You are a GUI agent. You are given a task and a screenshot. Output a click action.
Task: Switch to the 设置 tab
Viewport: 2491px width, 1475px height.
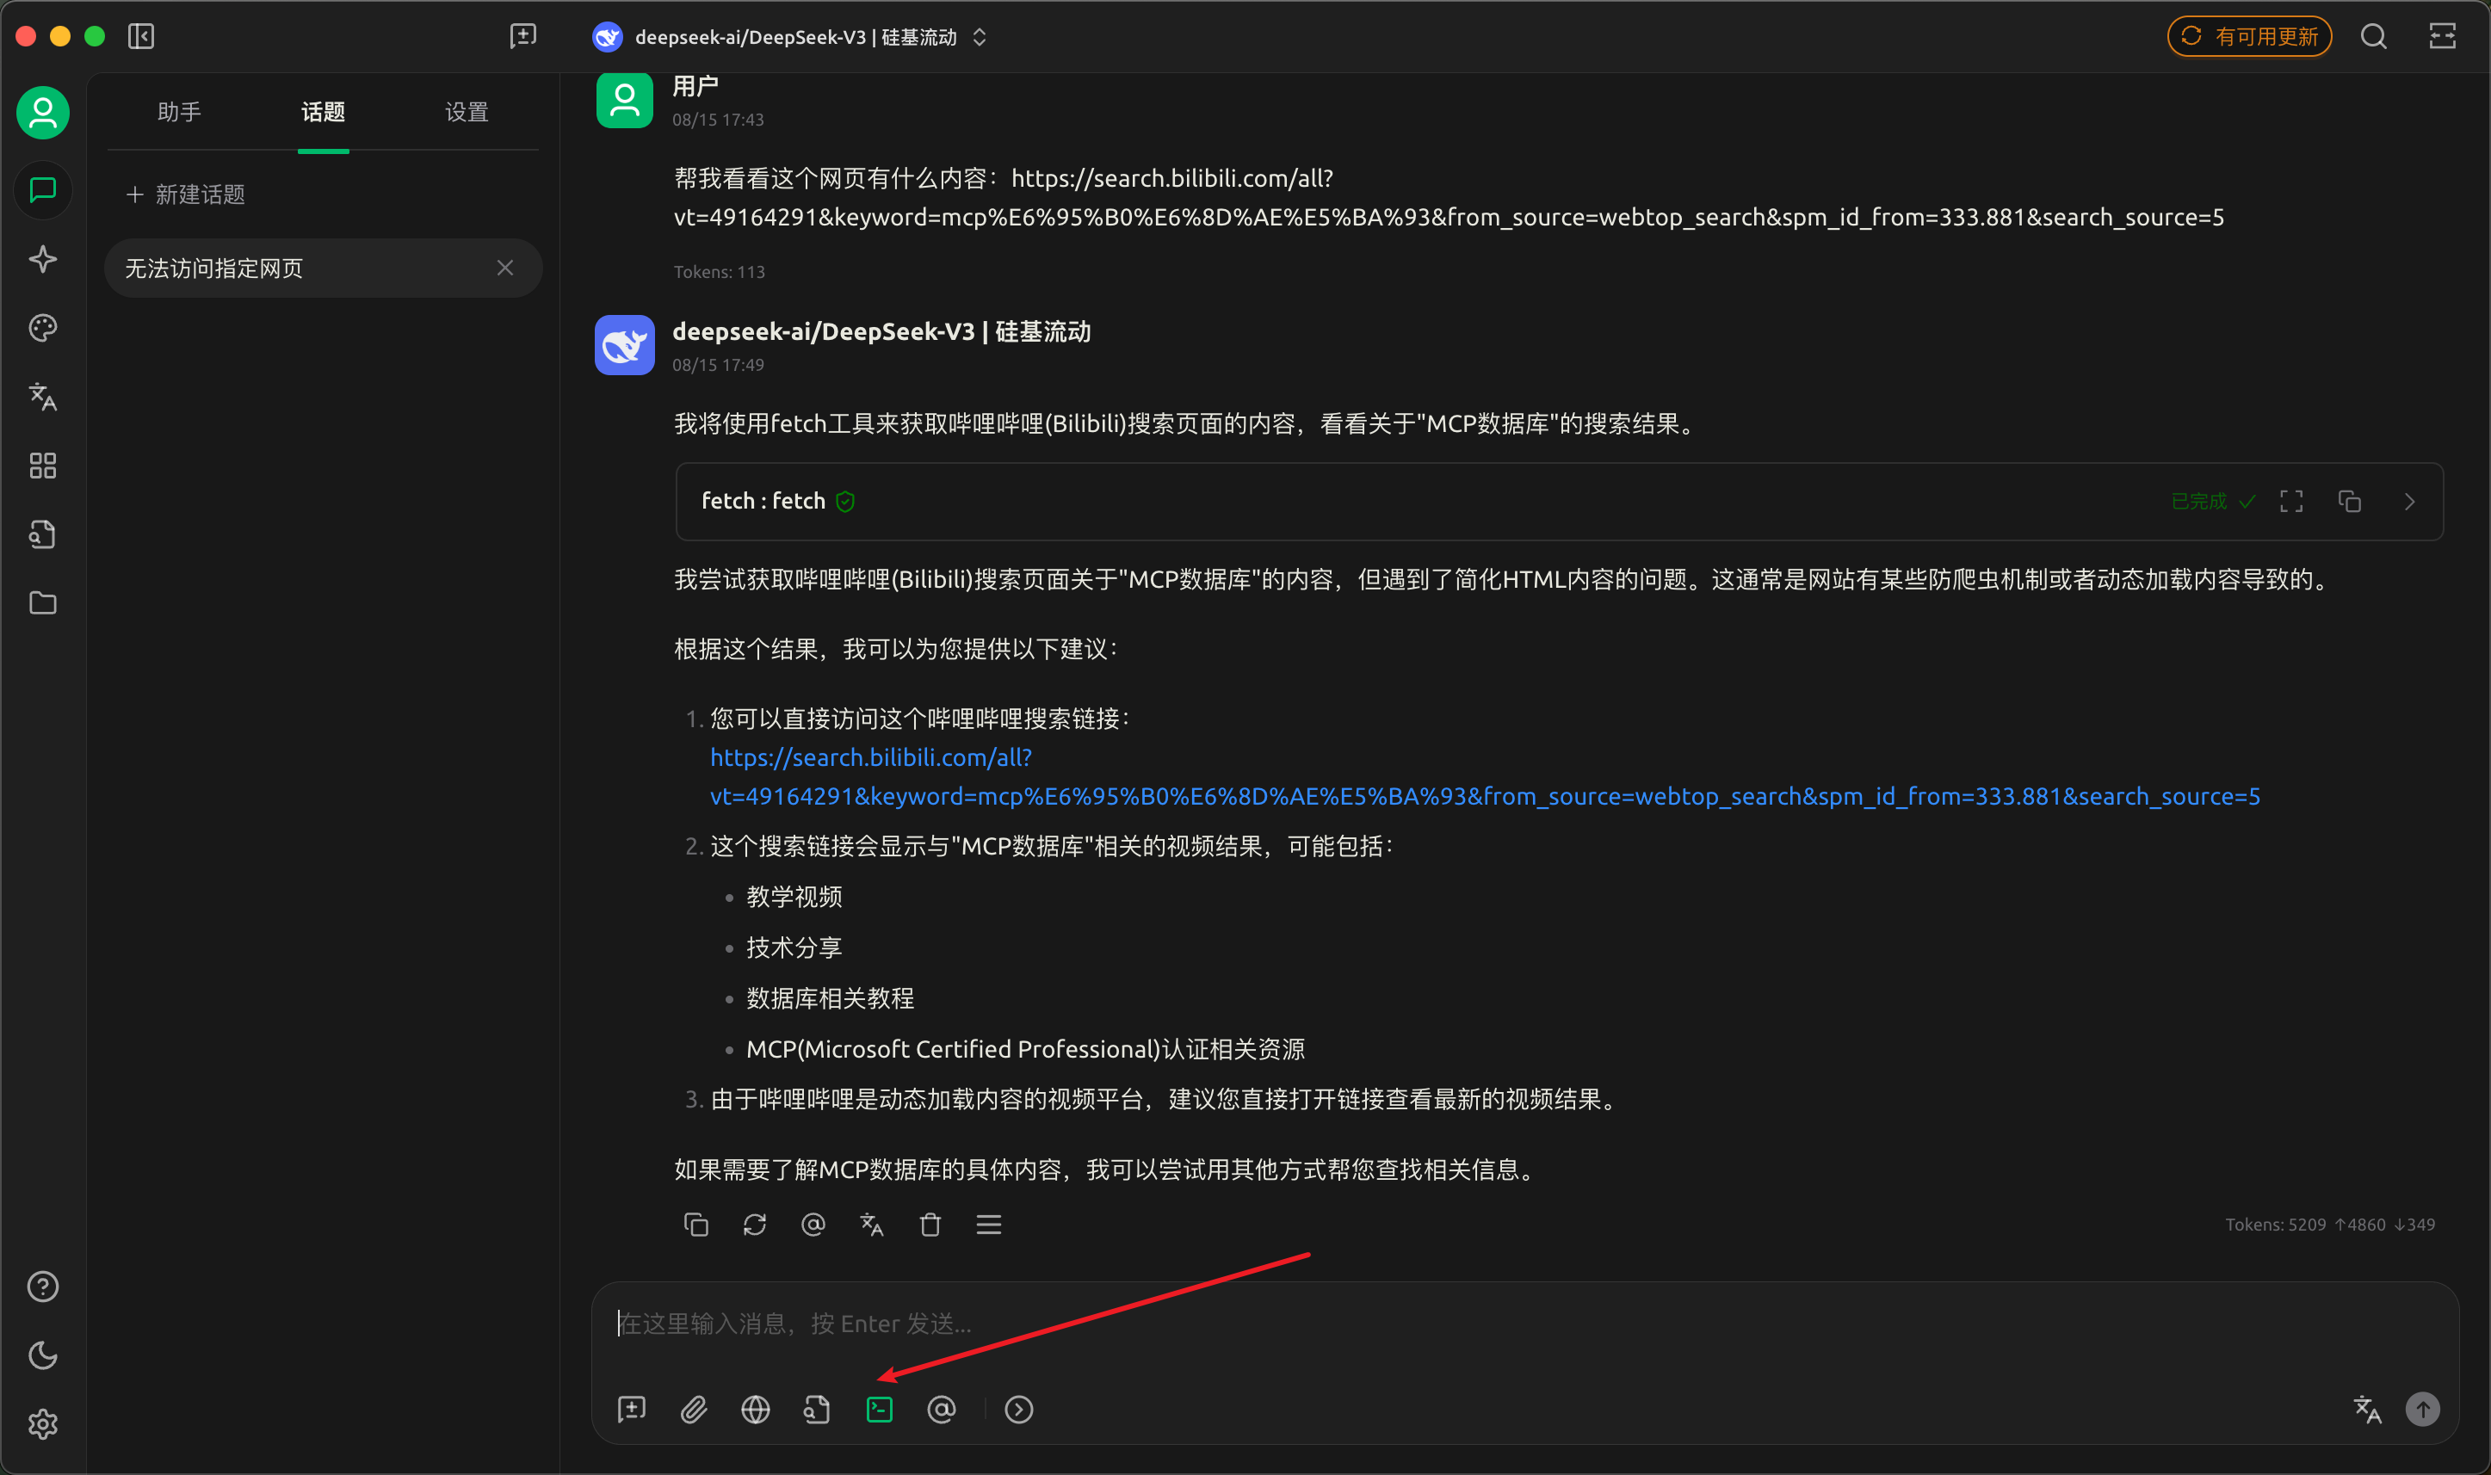click(x=467, y=111)
